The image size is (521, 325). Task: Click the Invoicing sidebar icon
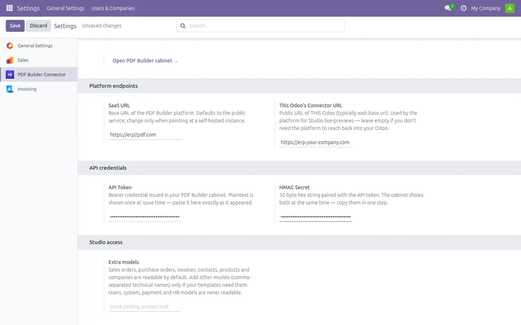pos(10,89)
